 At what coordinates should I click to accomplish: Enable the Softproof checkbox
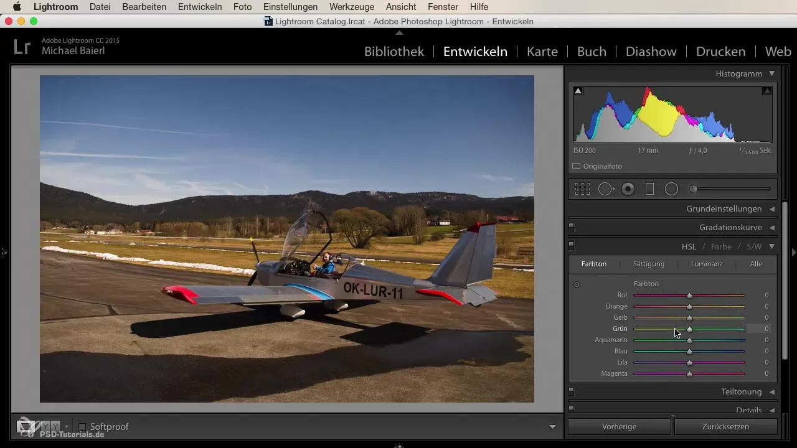point(82,427)
